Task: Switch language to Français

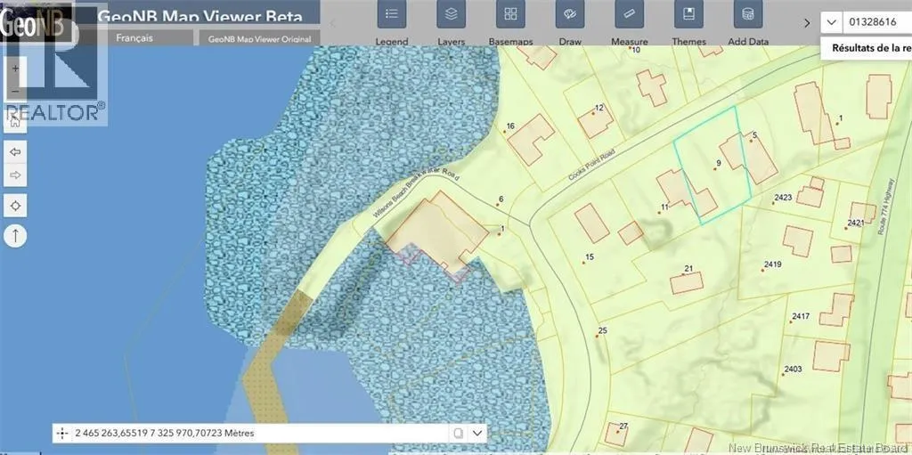Action: coord(134,38)
